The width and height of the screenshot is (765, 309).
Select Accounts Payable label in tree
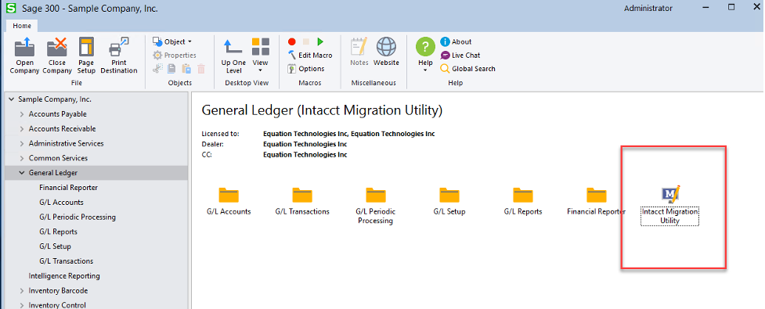click(x=58, y=114)
